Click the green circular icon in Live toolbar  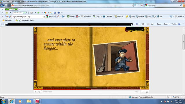tap(38, 13)
